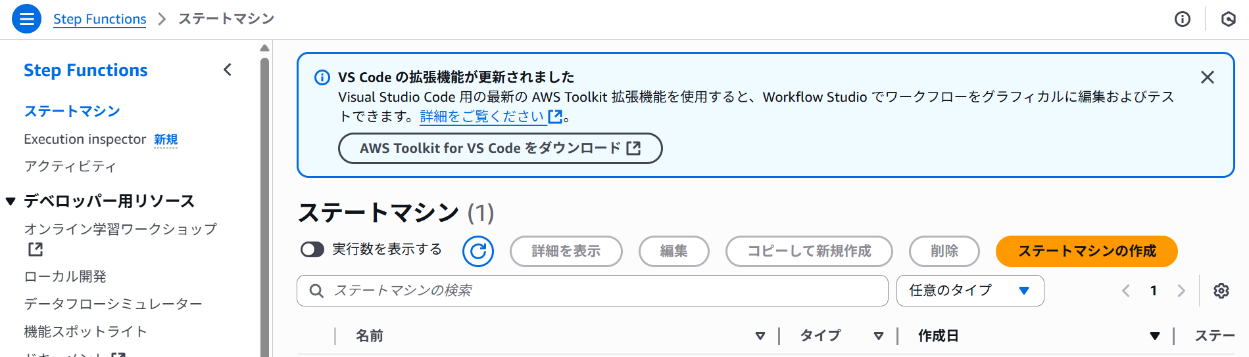Click external link icon beside 詳細をご覧ください
This screenshot has width=1249, height=357.
[555, 117]
